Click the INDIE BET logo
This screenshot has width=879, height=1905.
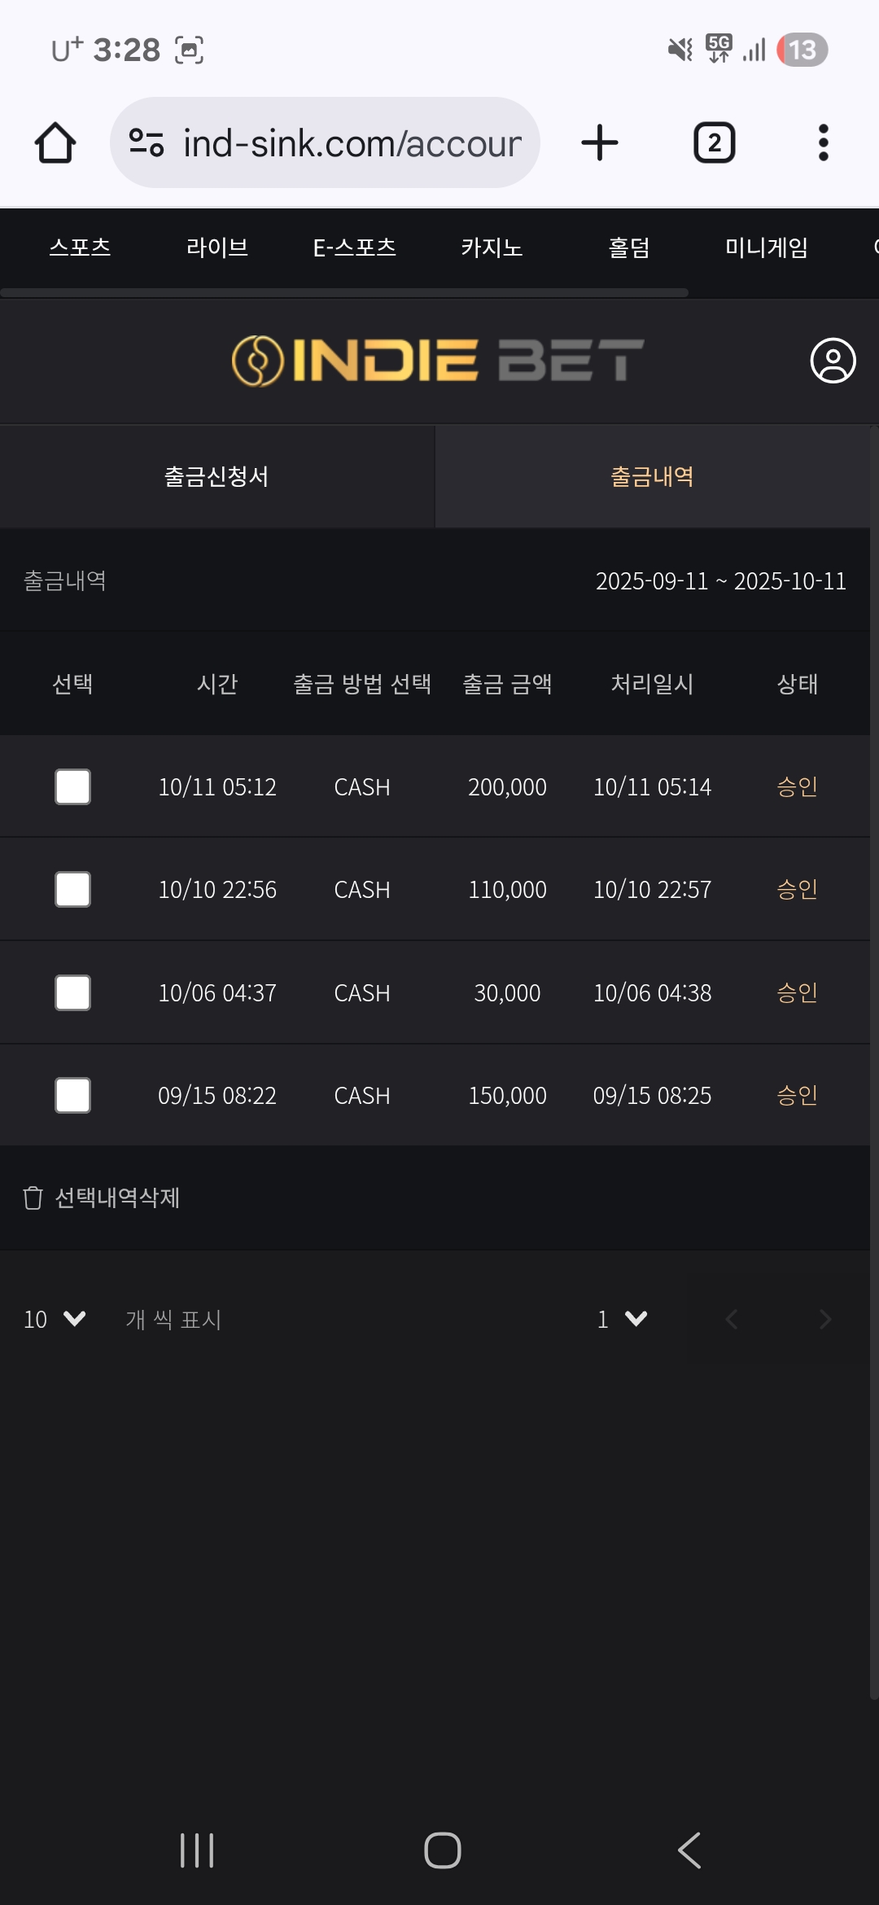[x=438, y=361]
